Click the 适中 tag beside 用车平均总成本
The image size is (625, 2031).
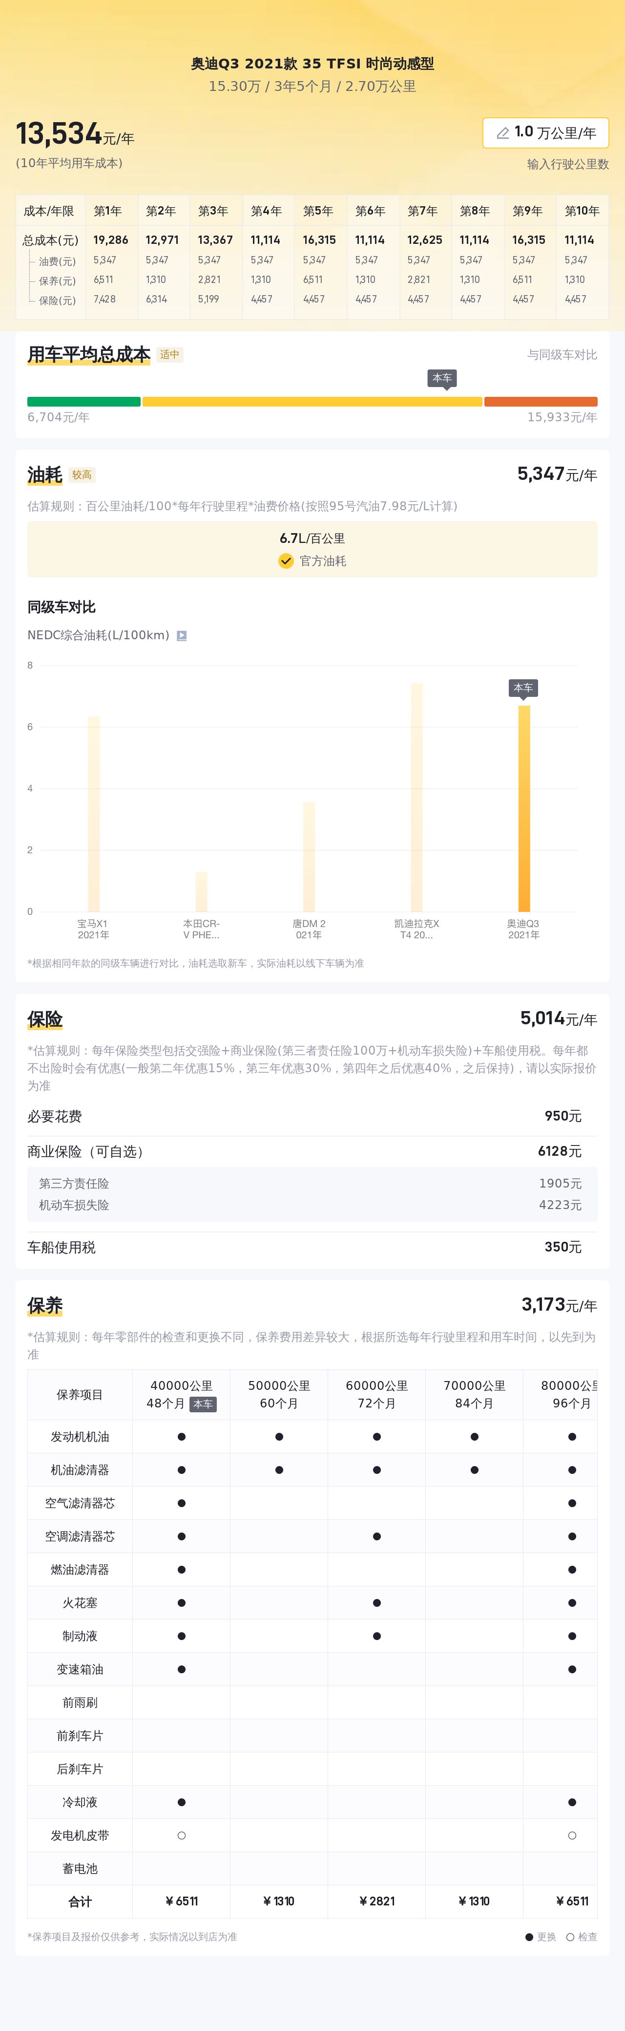(169, 355)
